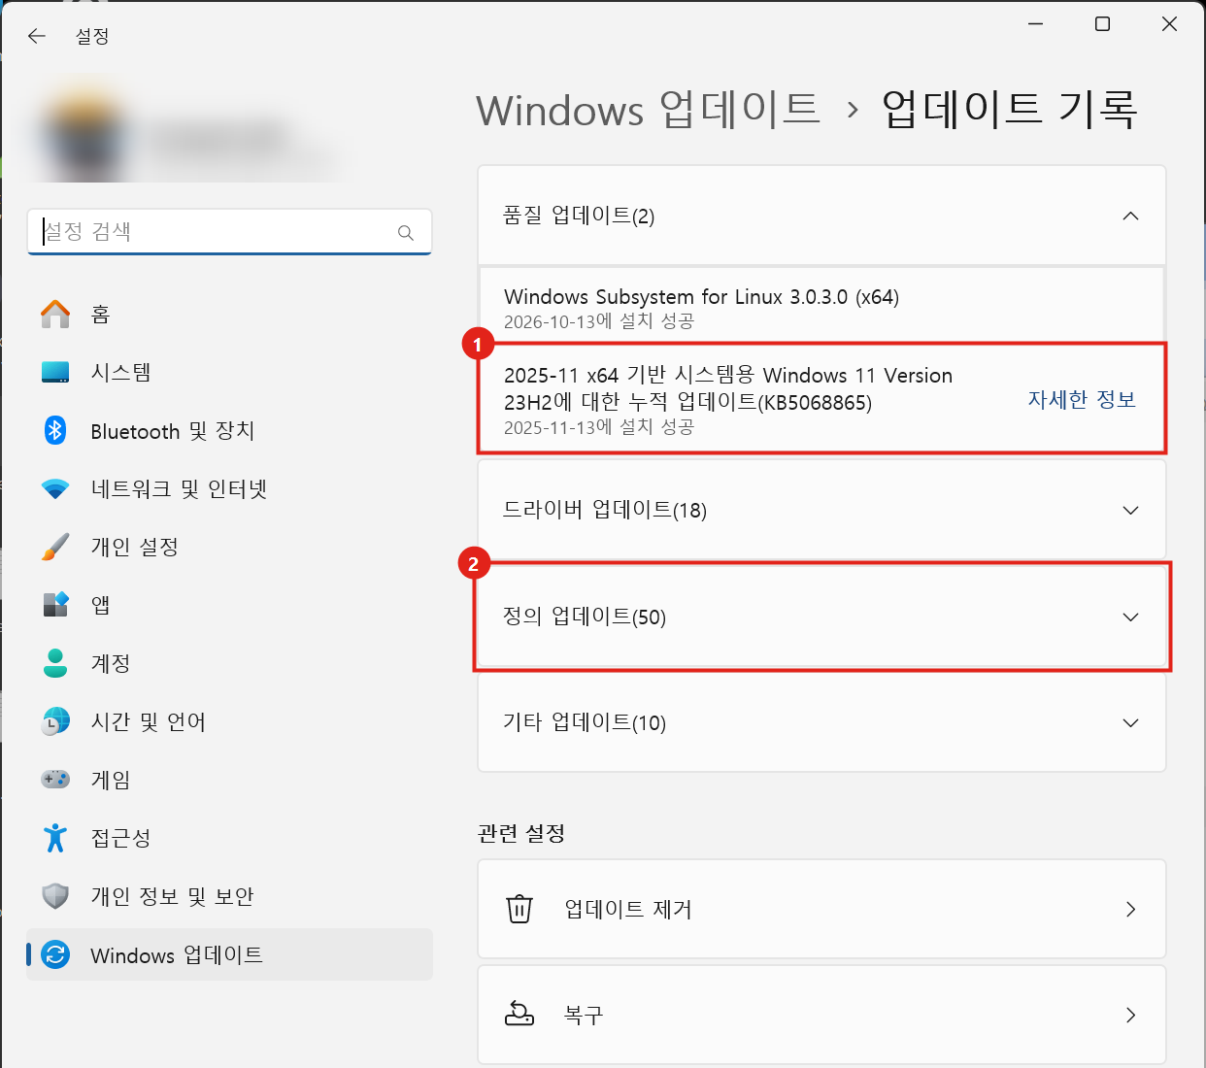Click the System monitor icon
1206x1068 pixels.
[x=55, y=372]
